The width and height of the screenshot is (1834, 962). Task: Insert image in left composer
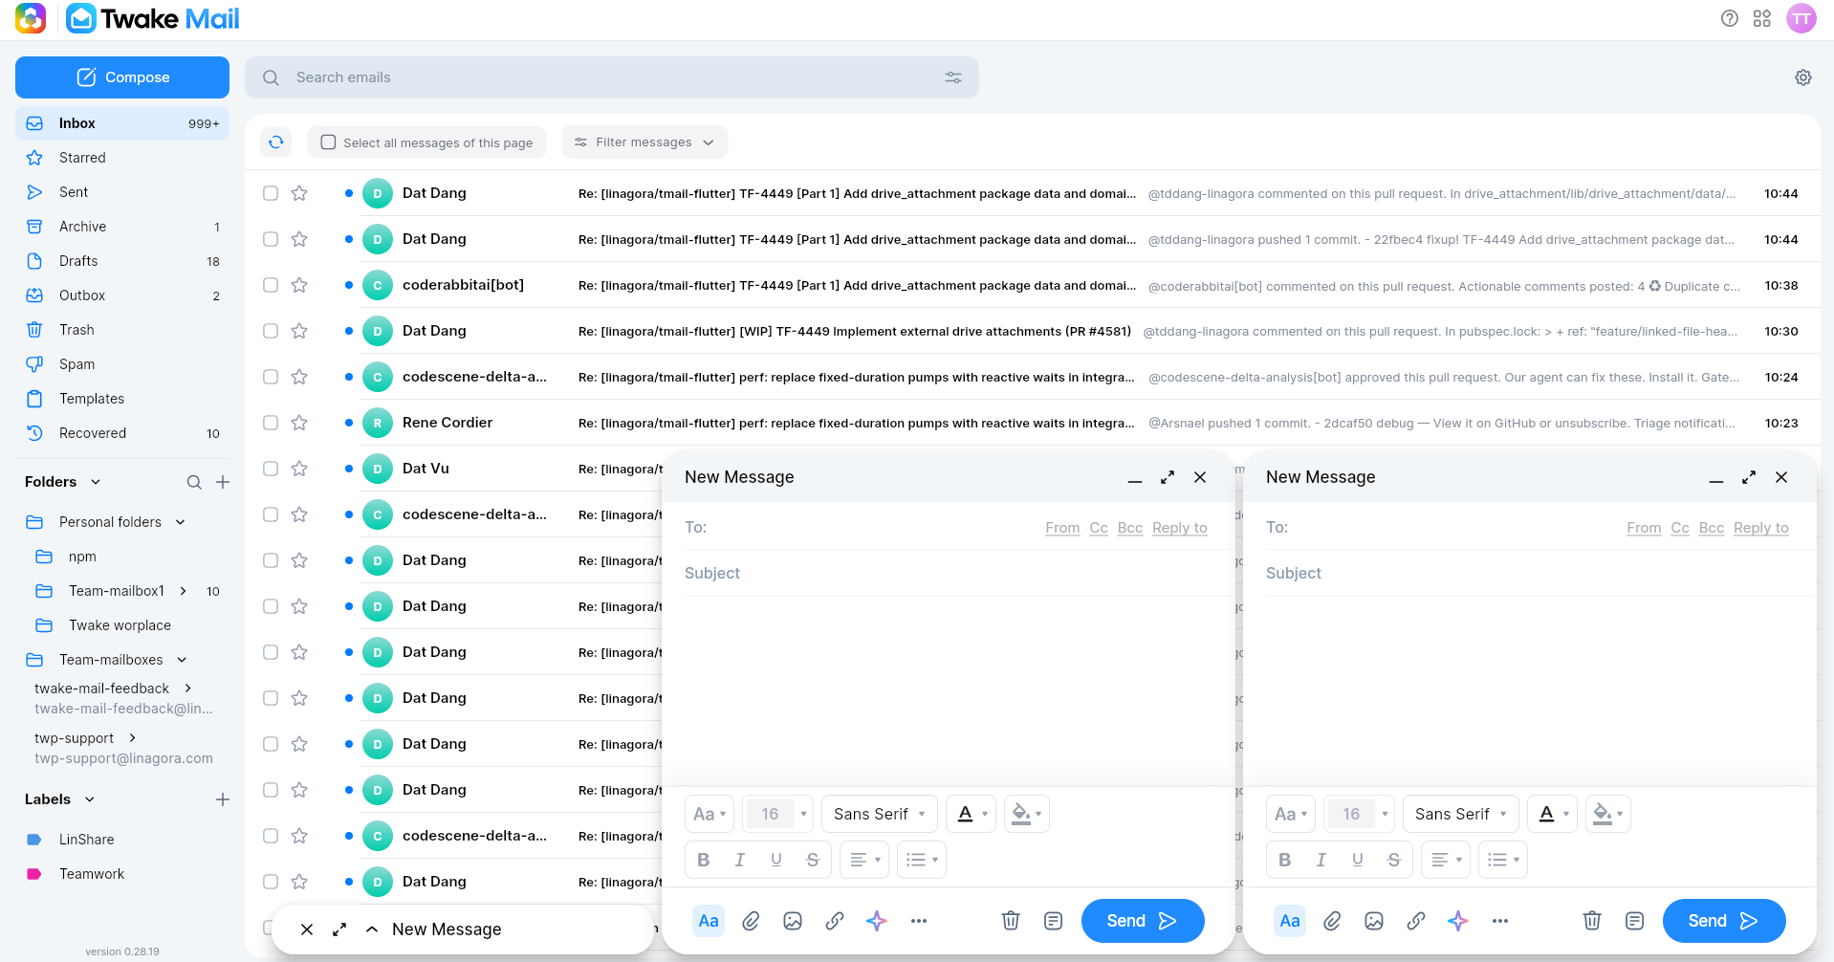tap(793, 921)
